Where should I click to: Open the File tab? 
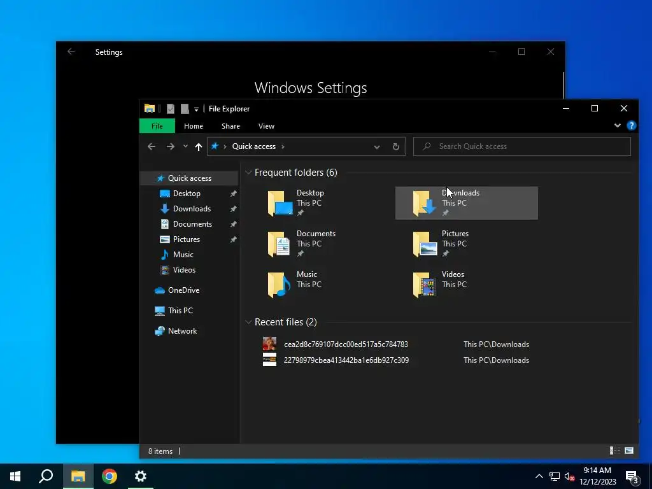[x=157, y=126]
